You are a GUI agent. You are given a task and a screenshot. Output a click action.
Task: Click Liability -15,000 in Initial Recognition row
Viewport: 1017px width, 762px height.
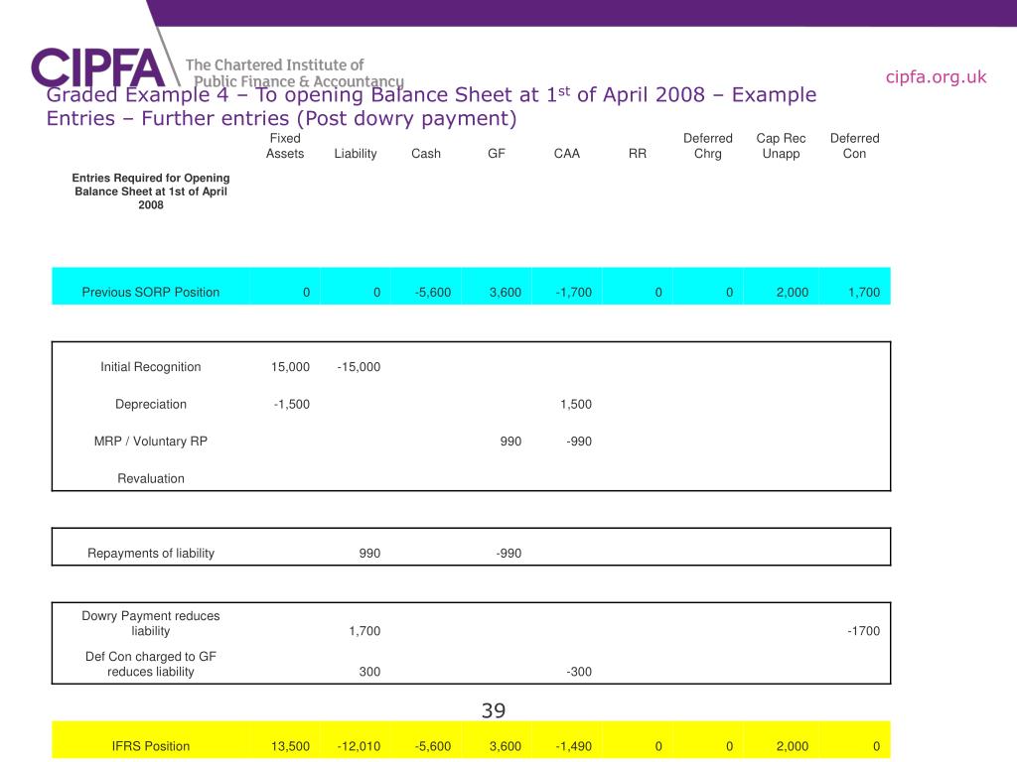(359, 367)
